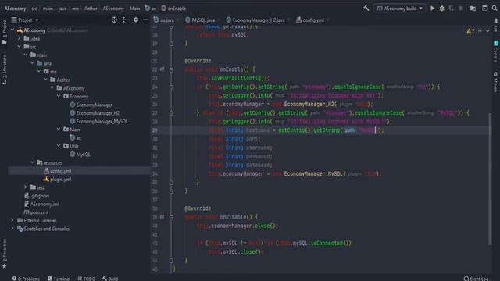Click the locate file target icon
This screenshot has height=281, width=500.
(114, 20)
